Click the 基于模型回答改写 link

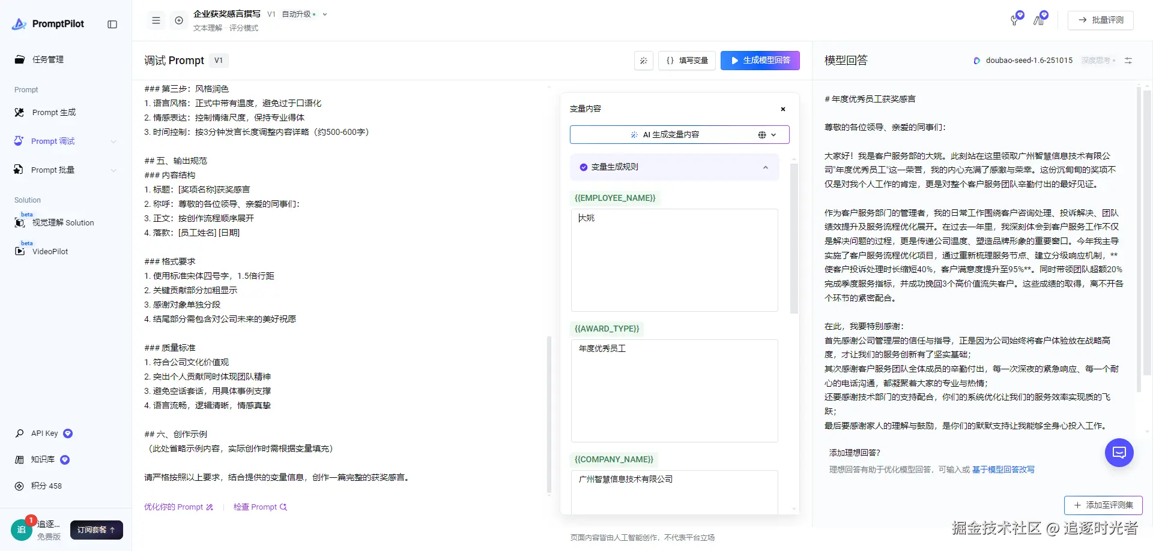click(x=1003, y=469)
